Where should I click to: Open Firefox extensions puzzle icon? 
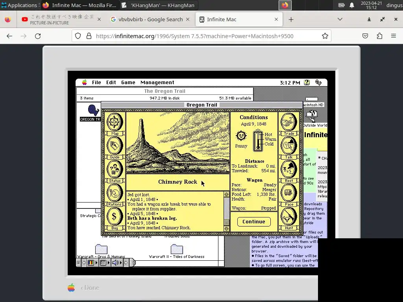click(379, 36)
